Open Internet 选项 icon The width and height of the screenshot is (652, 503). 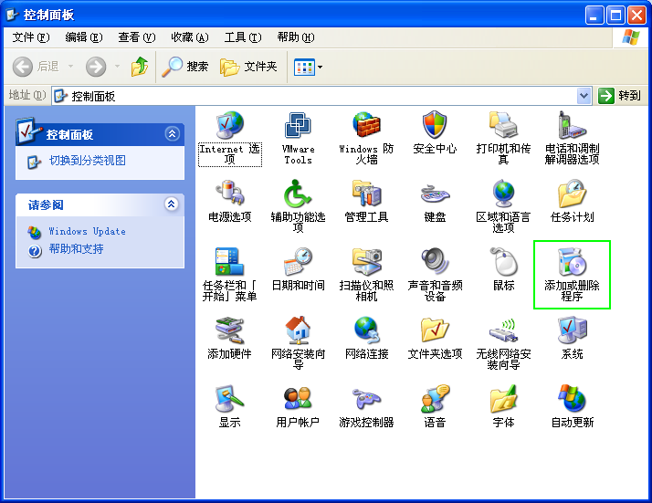point(229,125)
